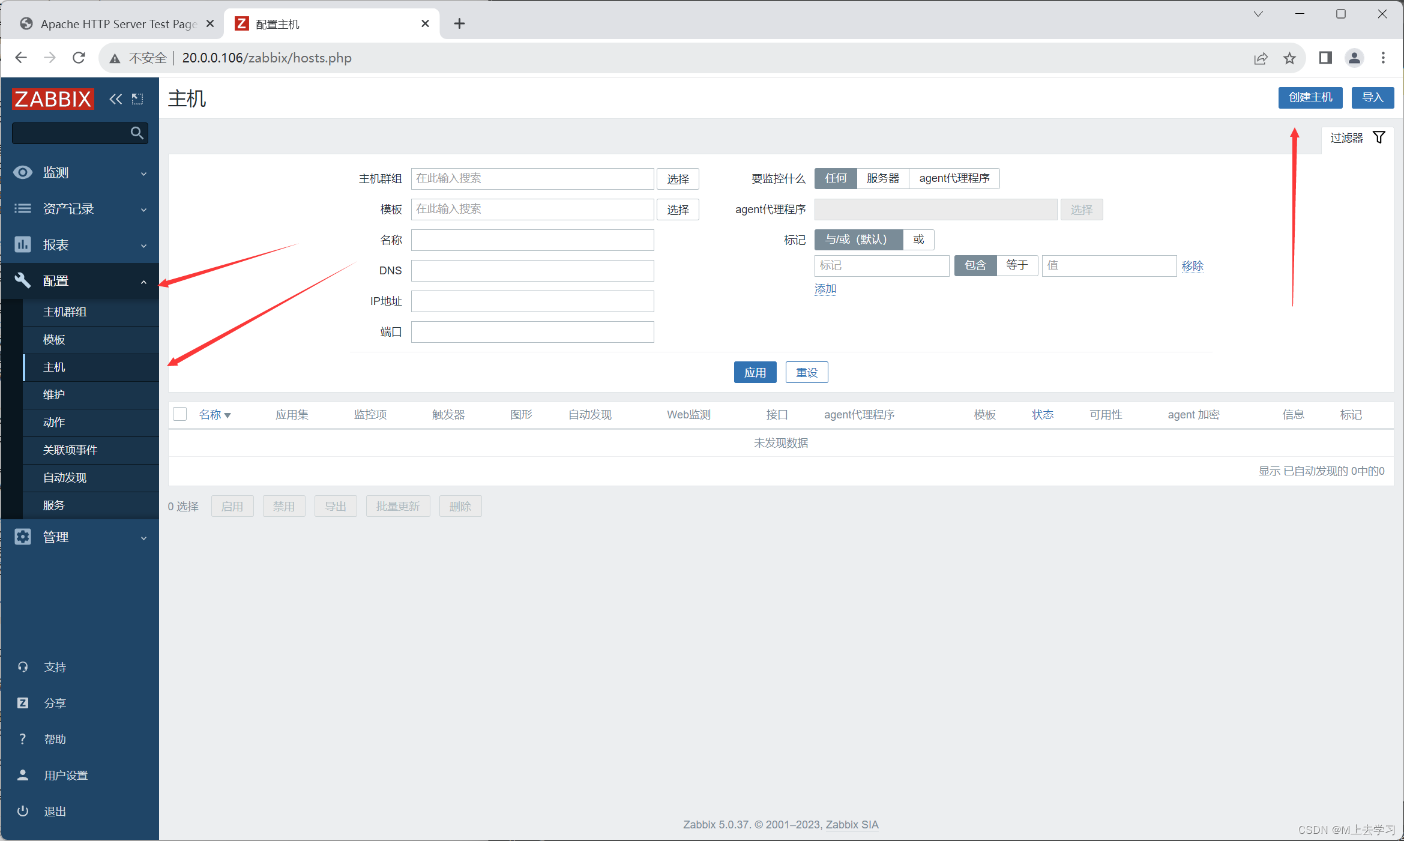Click the 导入 button
The height and width of the screenshot is (841, 1404).
pos(1372,97)
